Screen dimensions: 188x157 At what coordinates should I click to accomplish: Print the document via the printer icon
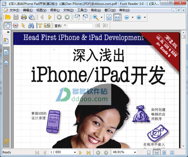pos(24,17)
